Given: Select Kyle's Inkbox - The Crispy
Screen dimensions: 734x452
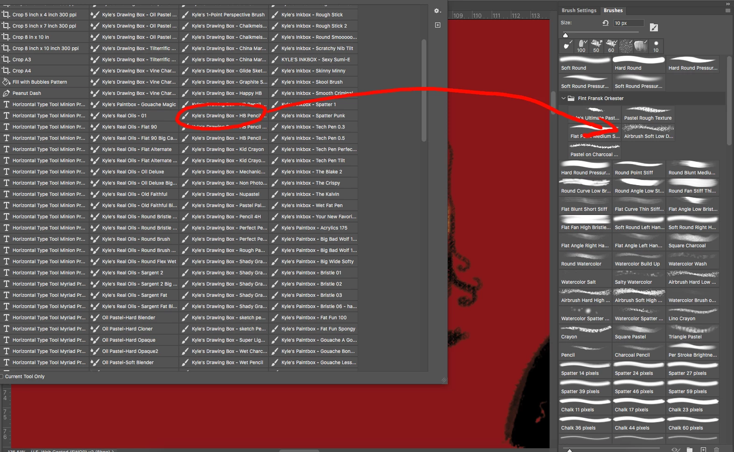Looking at the screenshot, I should coord(313,183).
